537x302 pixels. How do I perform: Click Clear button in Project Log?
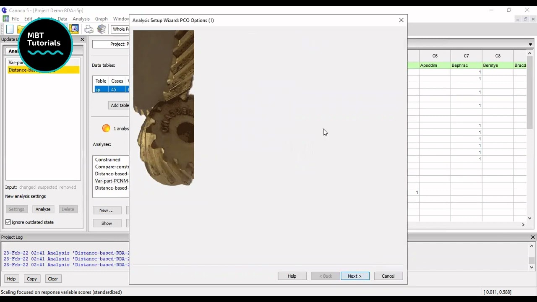pyautogui.click(x=53, y=279)
